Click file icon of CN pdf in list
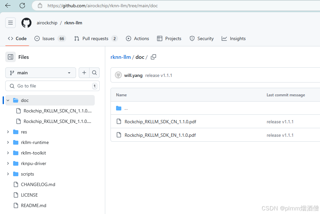The width and height of the screenshot is (320, 214). 119,122
